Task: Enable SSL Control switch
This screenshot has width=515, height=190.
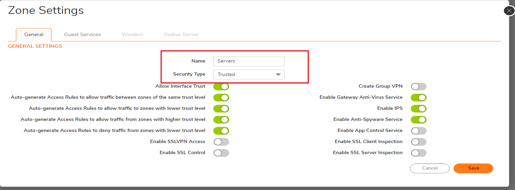Action: point(221,153)
